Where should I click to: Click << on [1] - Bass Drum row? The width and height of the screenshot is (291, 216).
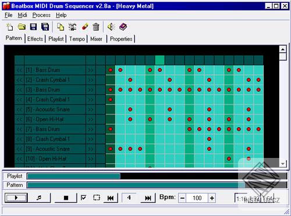coord(19,70)
